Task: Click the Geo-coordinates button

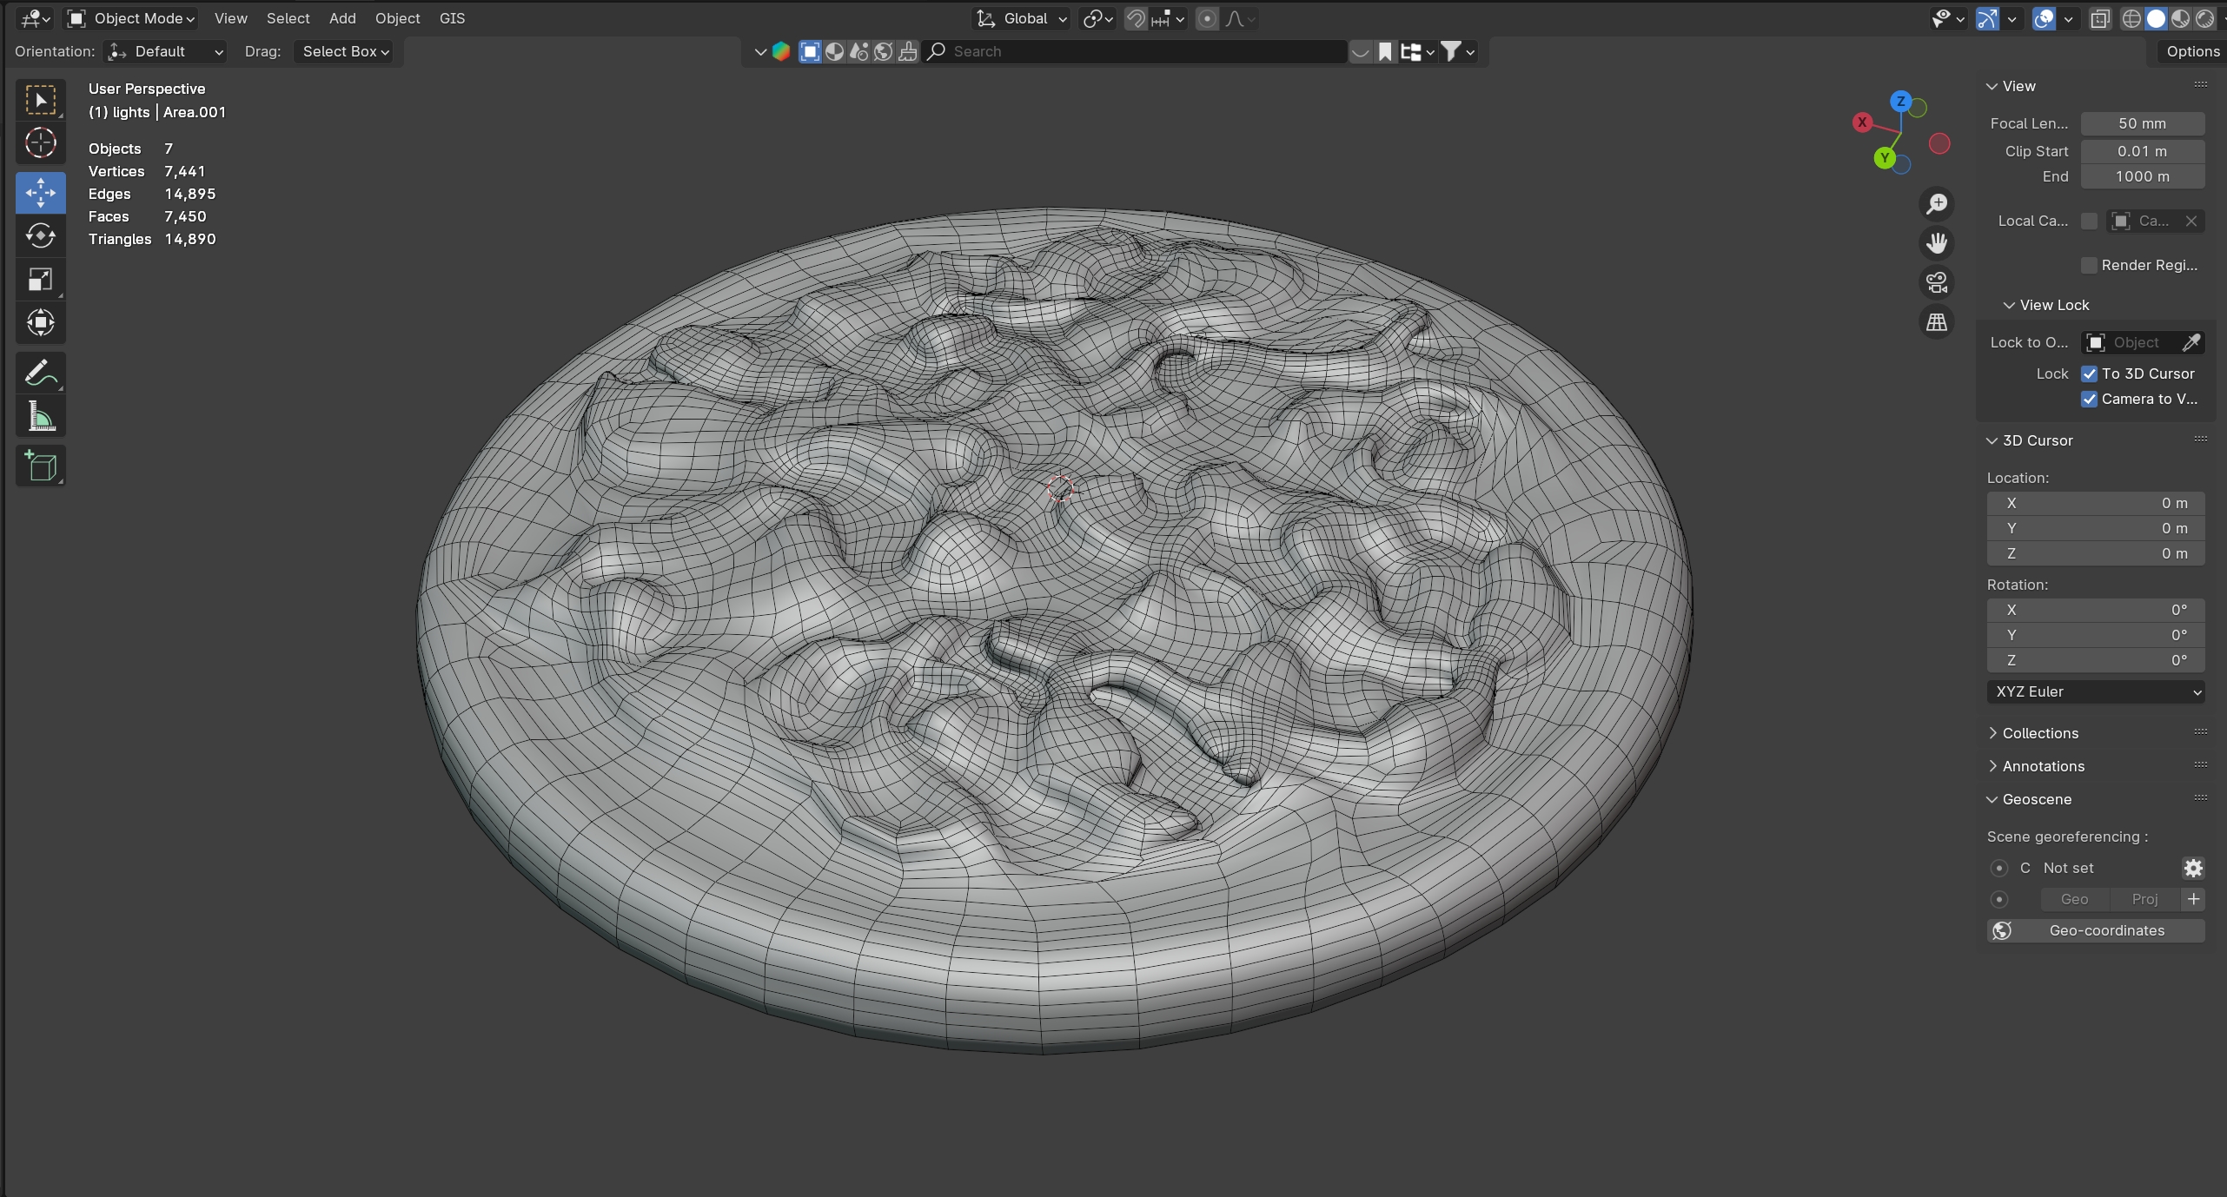Action: tap(2095, 930)
